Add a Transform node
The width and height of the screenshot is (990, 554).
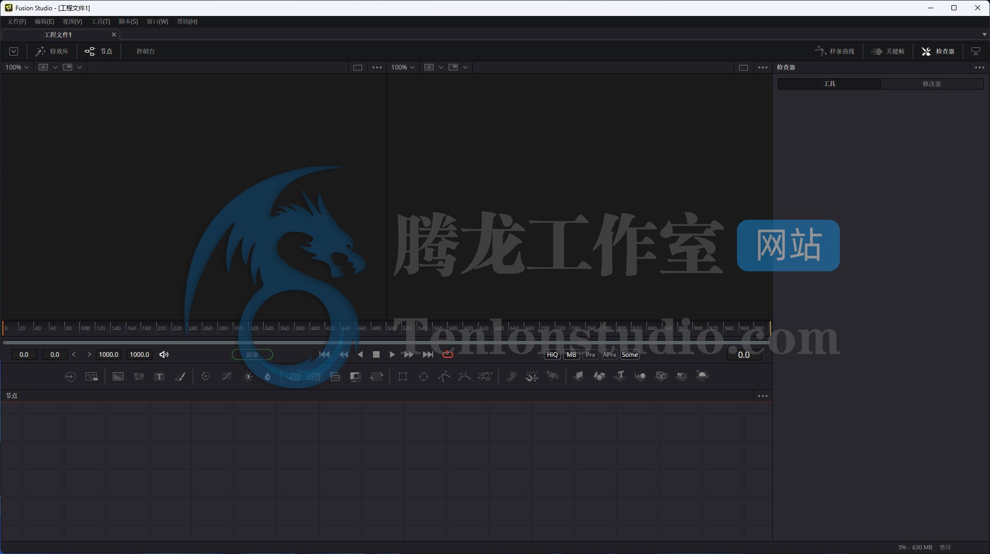tap(377, 376)
